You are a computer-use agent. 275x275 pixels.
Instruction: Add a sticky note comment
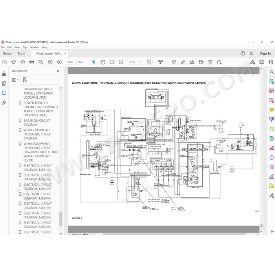(x=174, y=62)
